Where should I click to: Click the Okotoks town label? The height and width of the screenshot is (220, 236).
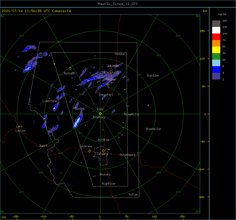click(x=105, y=174)
